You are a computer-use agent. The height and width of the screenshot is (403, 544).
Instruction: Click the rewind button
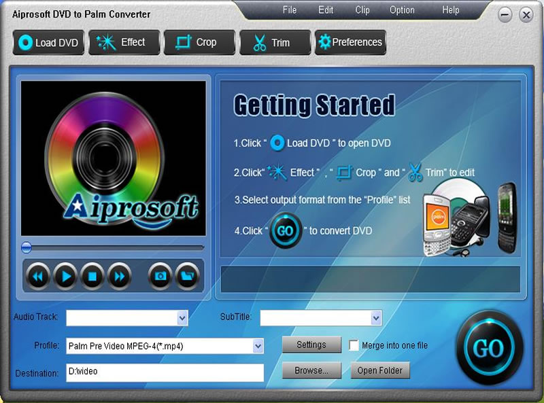pyautogui.click(x=38, y=276)
